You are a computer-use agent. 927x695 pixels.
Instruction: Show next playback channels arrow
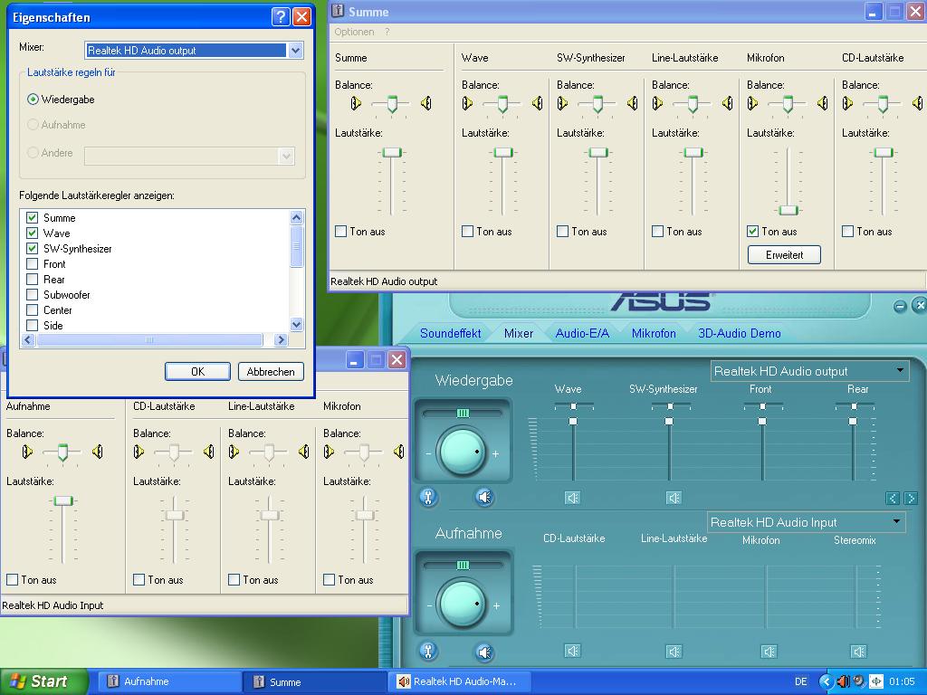point(911,499)
